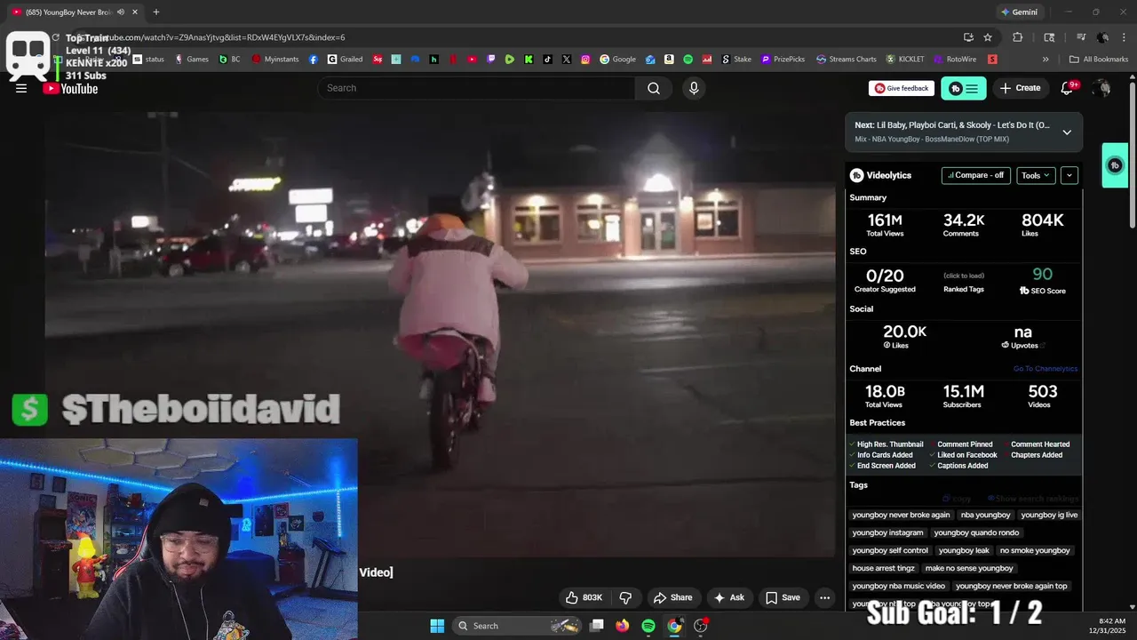The width and height of the screenshot is (1137, 640).
Task: Open Task View on taskbar
Action: [597, 626]
